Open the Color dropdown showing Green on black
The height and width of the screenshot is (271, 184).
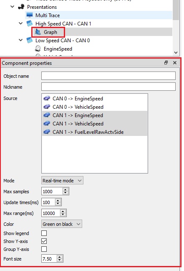click(62, 224)
